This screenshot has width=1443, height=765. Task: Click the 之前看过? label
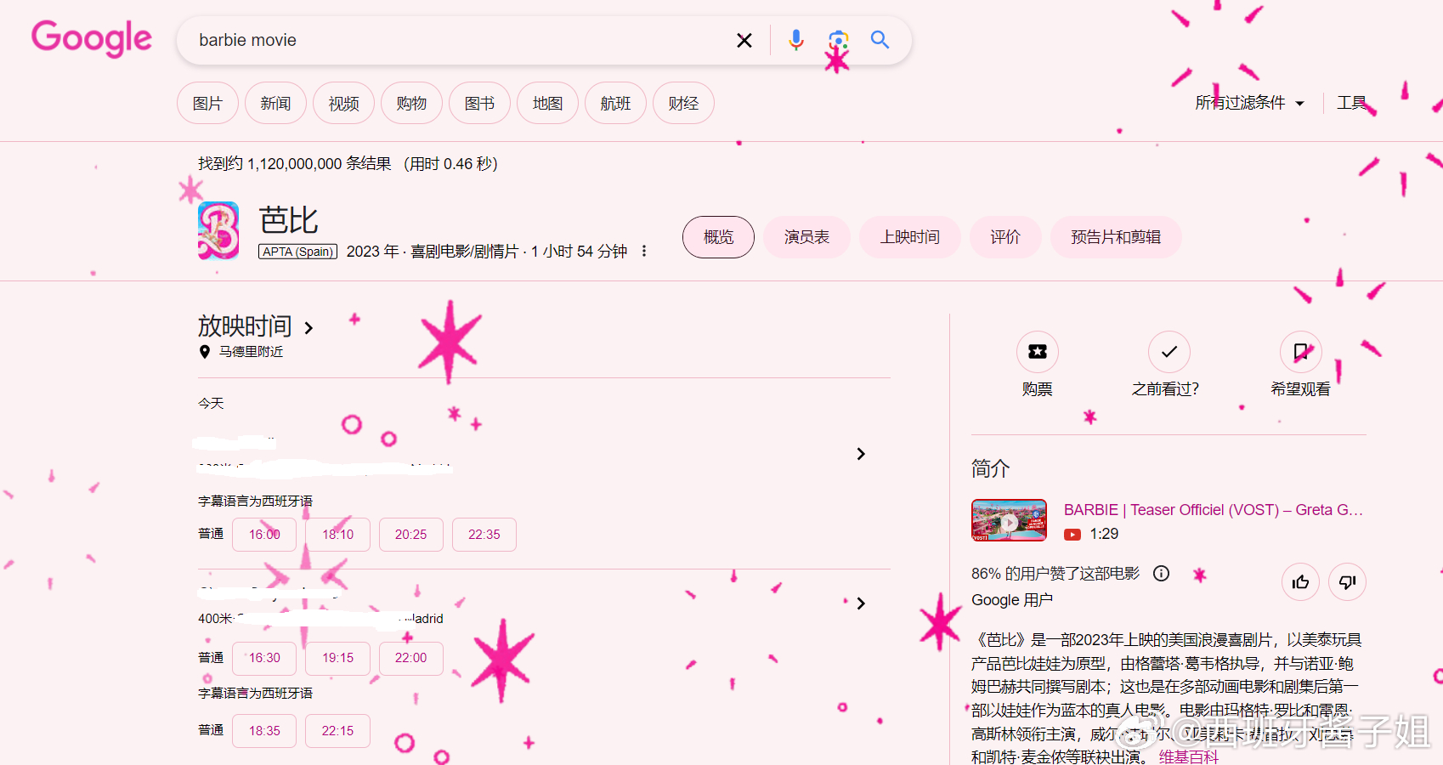[x=1165, y=389]
